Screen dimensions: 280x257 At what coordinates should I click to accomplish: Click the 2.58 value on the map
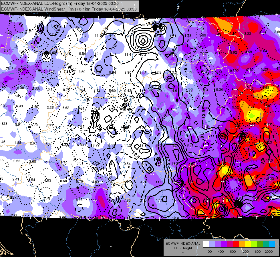tap(17, 161)
